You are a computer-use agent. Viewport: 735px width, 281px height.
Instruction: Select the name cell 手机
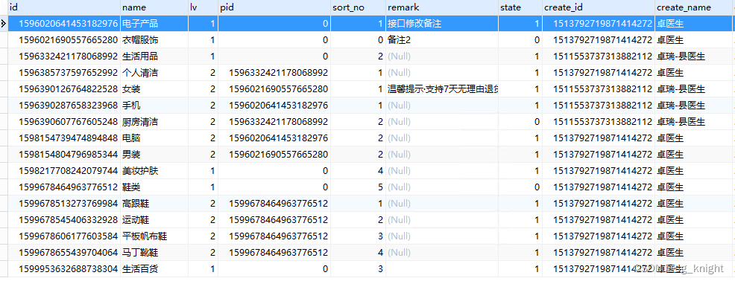pos(154,106)
